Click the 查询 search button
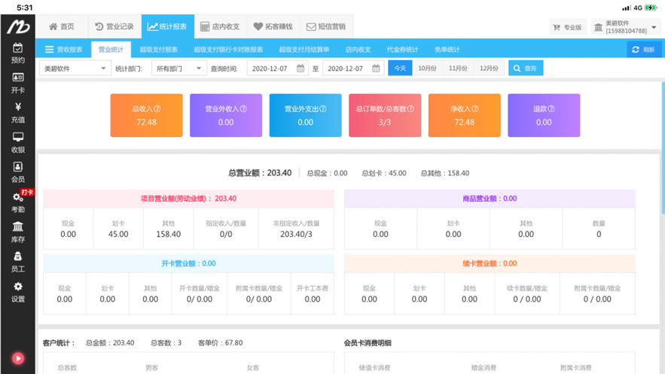This screenshot has width=665, height=374. 526,68
